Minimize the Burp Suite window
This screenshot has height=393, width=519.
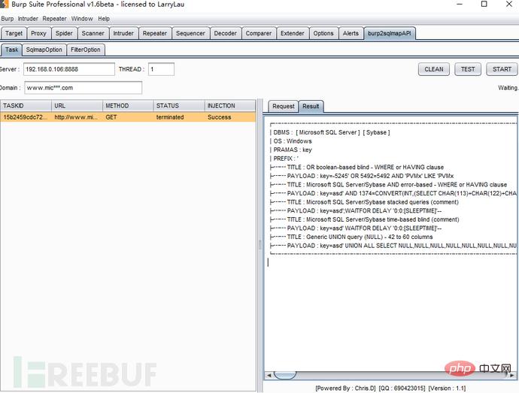460,4
